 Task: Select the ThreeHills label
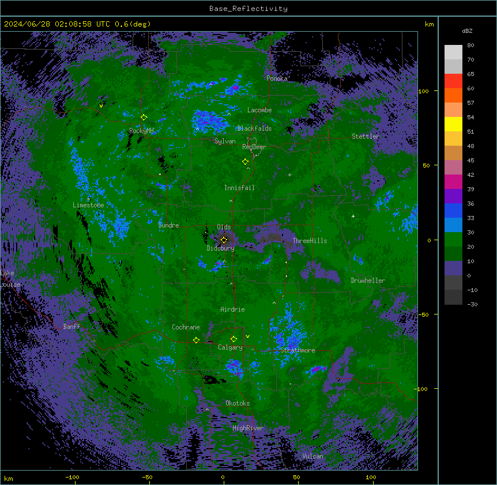(310, 241)
